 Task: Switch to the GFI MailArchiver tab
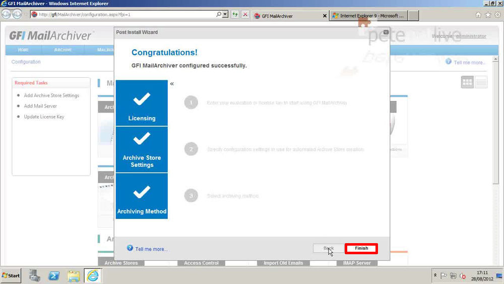click(x=289, y=16)
